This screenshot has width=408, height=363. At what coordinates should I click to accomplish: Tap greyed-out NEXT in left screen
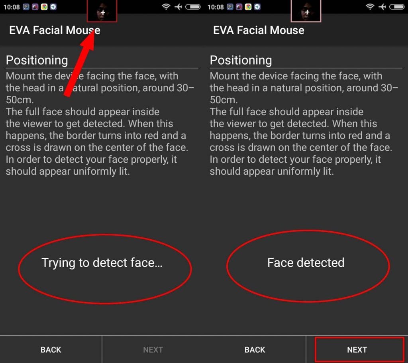(153, 349)
